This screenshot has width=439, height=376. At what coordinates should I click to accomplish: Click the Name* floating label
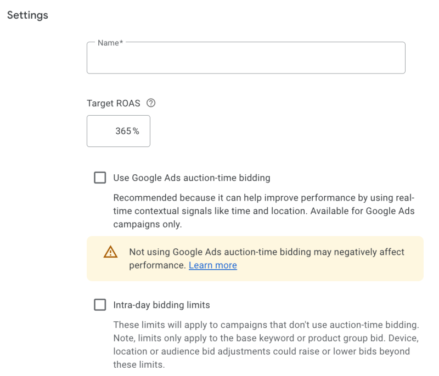pyautogui.click(x=110, y=43)
